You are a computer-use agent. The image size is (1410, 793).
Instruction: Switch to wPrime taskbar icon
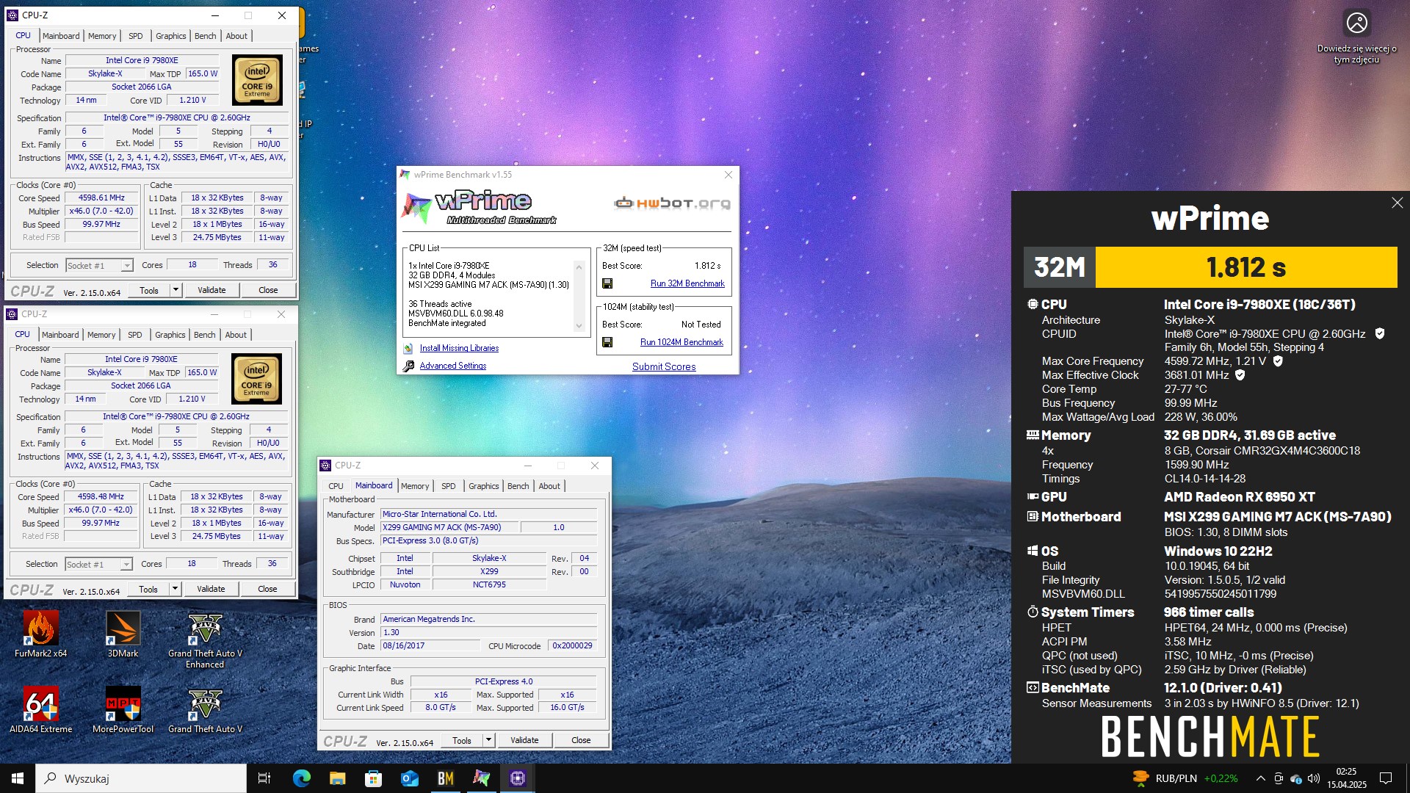[x=481, y=778]
